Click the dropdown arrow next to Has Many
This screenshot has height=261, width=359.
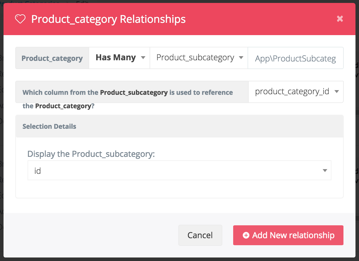[x=143, y=58]
